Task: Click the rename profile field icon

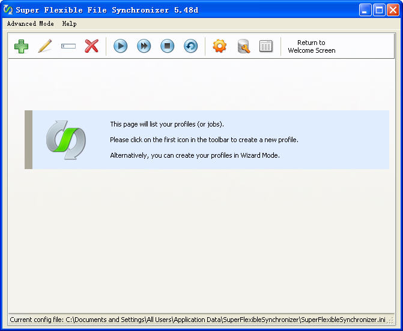Action: [68, 46]
